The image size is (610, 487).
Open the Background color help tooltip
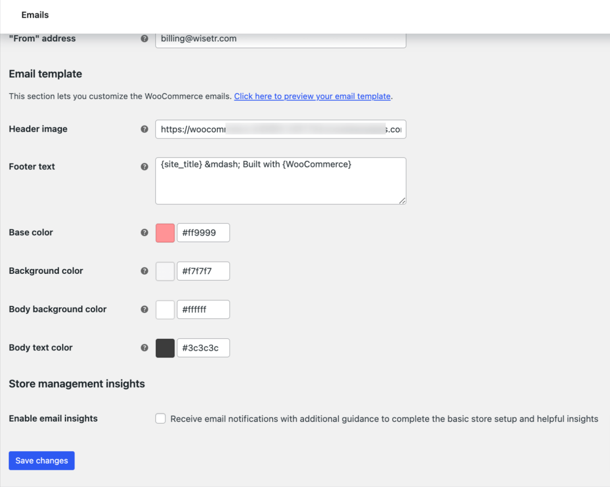point(144,271)
